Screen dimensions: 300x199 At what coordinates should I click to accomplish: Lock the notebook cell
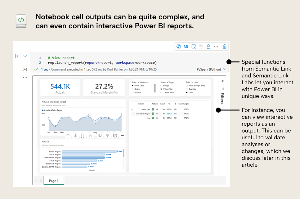click(208, 46)
